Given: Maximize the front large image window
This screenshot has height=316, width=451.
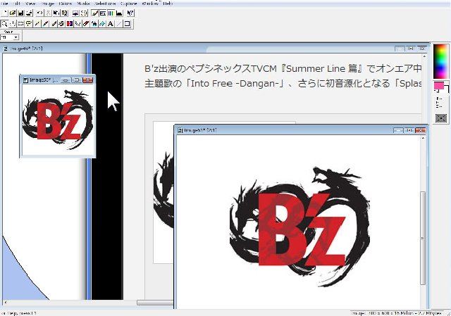Looking at the screenshot, I should (409, 130).
